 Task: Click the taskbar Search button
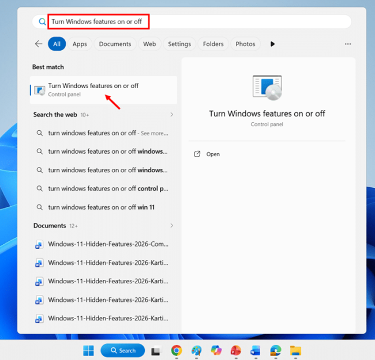[x=123, y=350]
